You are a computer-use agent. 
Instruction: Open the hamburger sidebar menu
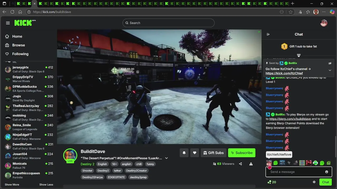point(8,23)
